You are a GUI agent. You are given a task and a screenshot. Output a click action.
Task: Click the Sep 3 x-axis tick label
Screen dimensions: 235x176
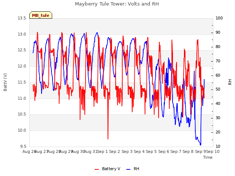127,151
